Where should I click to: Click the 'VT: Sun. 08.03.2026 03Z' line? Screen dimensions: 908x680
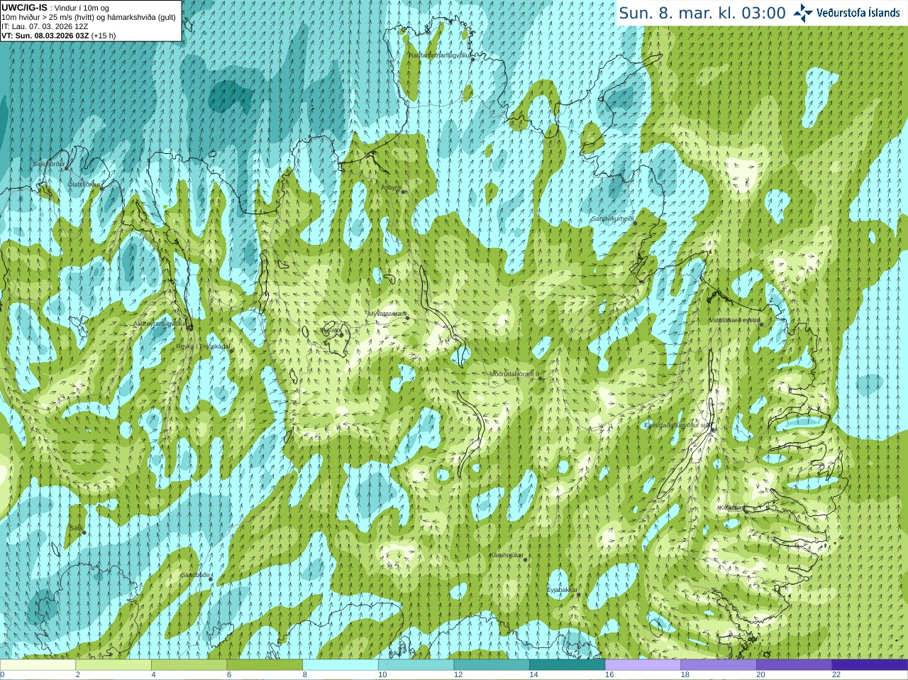58,35
